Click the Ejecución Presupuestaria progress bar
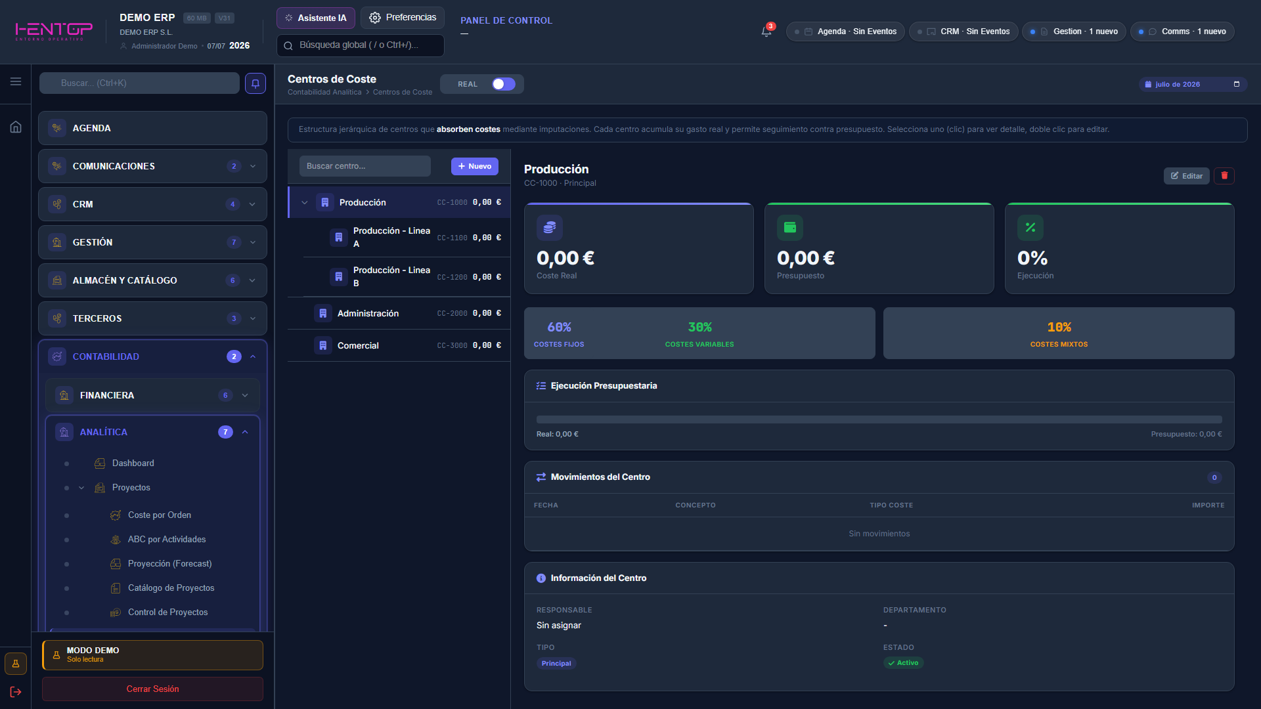This screenshot has width=1261, height=709. click(879, 419)
